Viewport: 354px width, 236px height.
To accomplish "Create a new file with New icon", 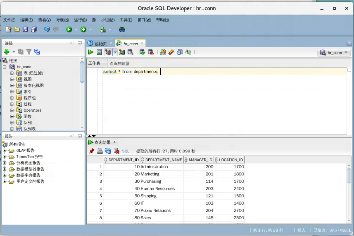I will point(8,29).
